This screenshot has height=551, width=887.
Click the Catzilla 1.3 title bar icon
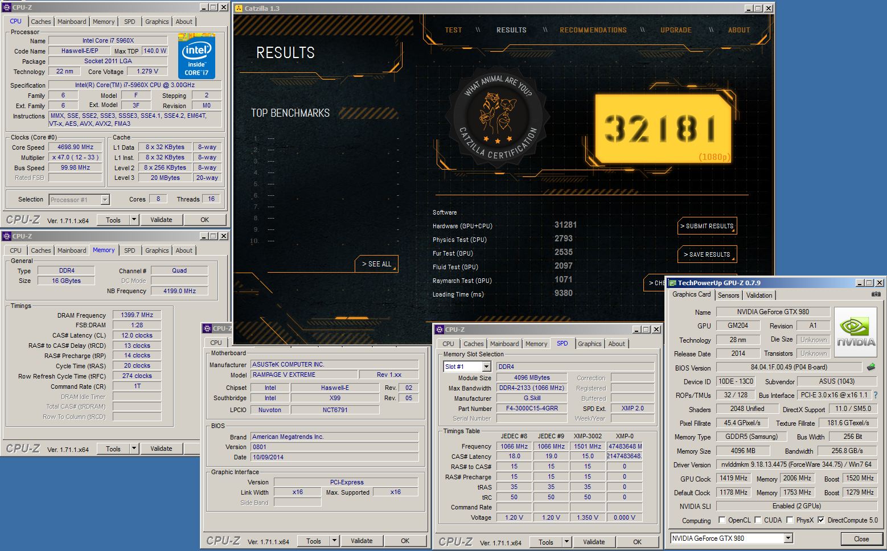click(238, 9)
